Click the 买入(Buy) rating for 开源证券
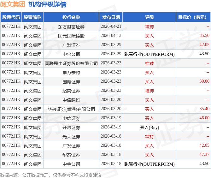Viewport: 211px width, 178px height. [x=149, y=128]
